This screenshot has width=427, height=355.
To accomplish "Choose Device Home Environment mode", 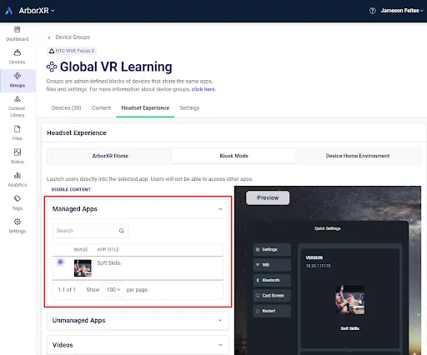I will (x=358, y=156).
